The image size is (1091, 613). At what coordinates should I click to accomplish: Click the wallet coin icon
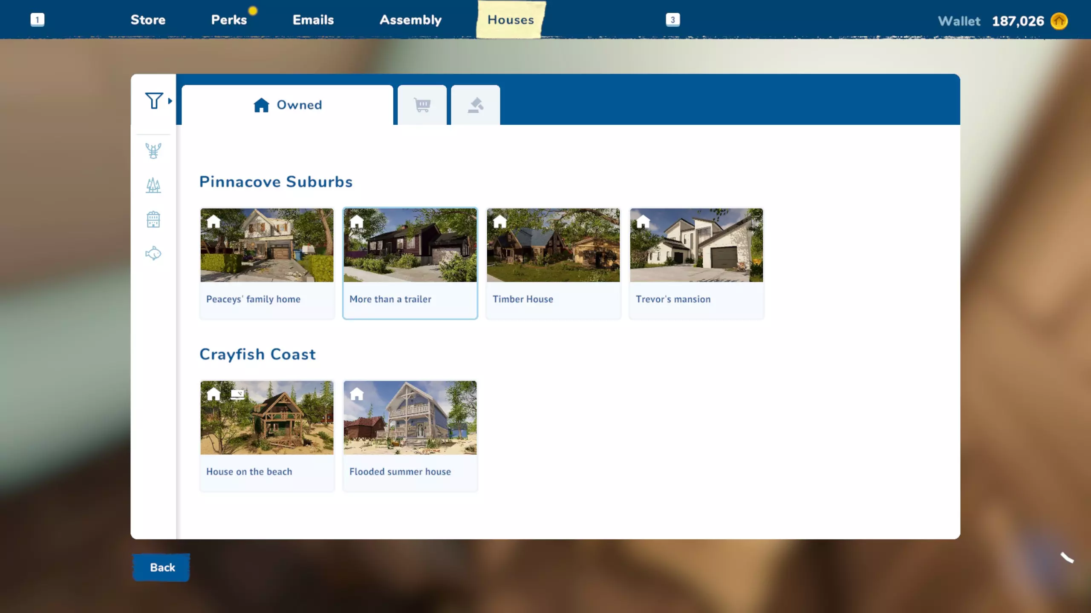(1059, 21)
